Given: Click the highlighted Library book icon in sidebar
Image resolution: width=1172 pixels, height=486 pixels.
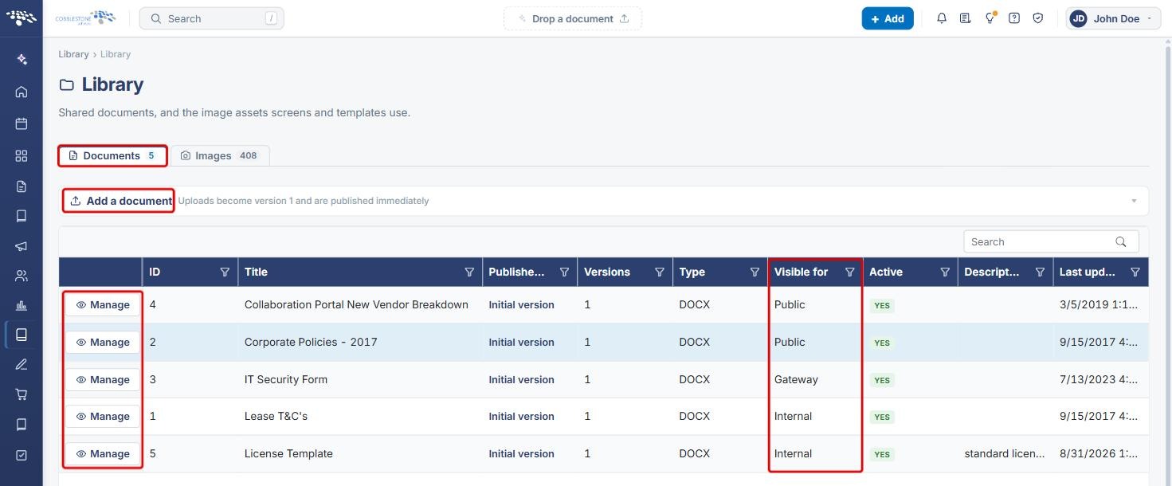Looking at the screenshot, I should (22, 335).
